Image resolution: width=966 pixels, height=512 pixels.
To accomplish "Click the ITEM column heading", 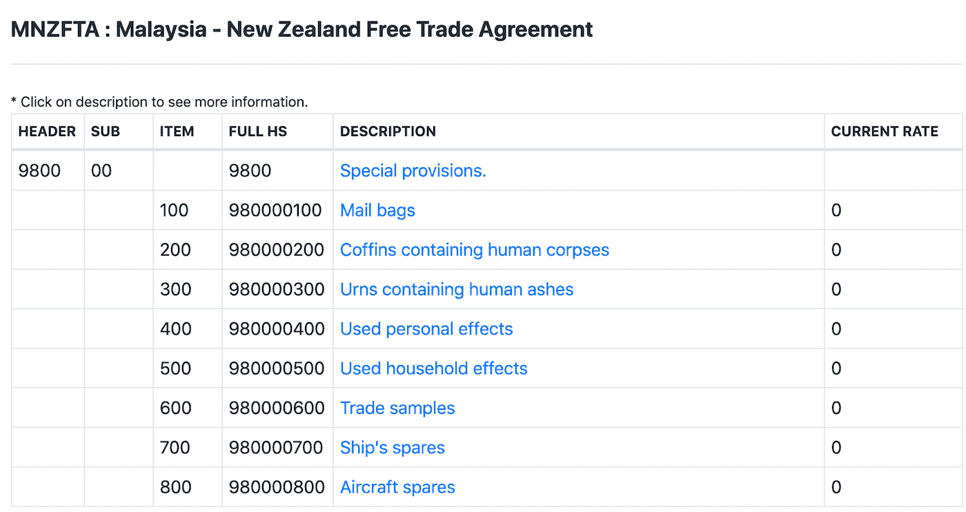I will (177, 131).
